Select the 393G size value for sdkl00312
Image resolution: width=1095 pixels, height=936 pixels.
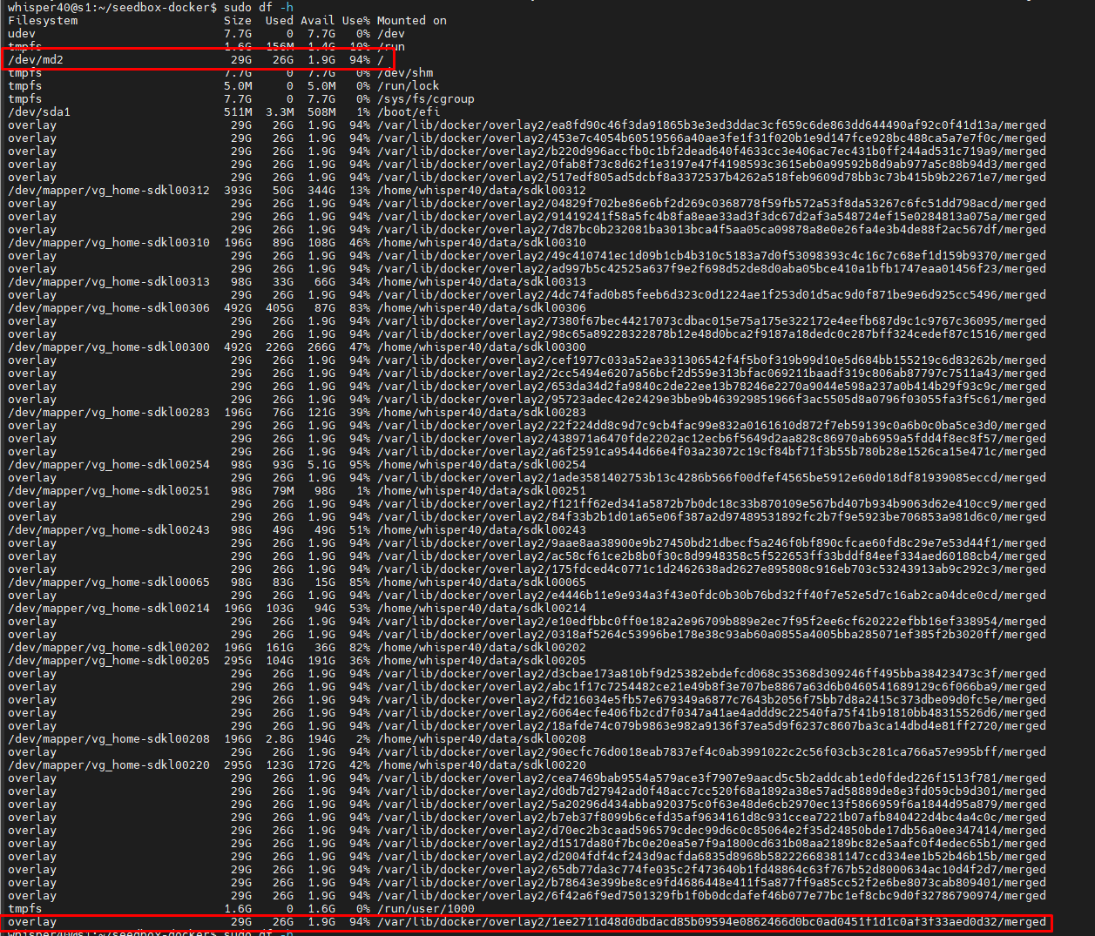point(237,190)
